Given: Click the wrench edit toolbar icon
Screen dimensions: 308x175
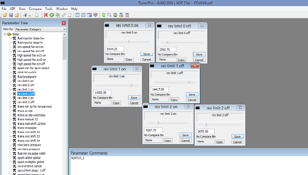Looking at the screenshot, I should click(64, 15).
